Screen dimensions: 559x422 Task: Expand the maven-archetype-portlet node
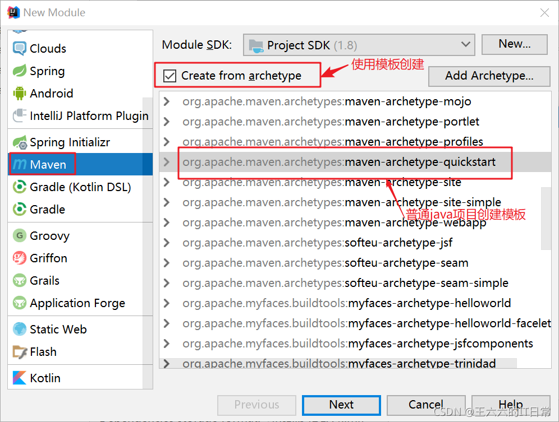pyautogui.click(x=166, y=122)
